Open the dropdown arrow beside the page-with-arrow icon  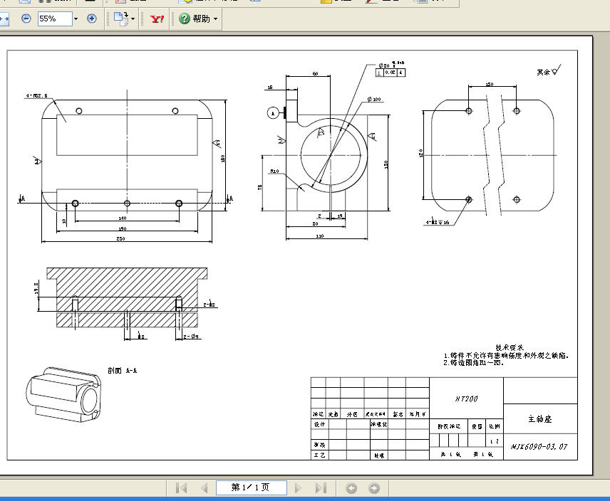coord(133,19)
